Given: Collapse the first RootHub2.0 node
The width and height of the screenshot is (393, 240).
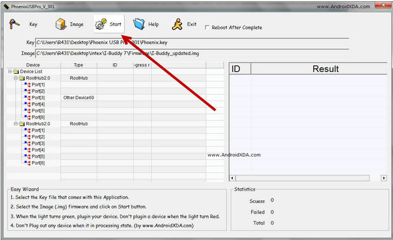Looking at the screenshot, I should pos(16,78).
